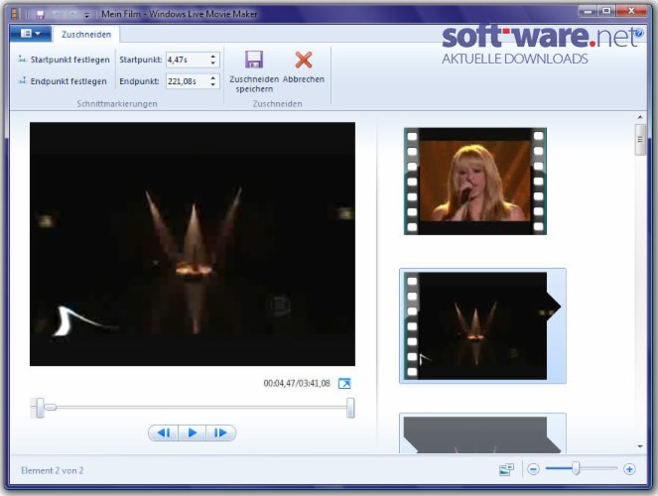Click the time display 00:04,47/03:41,08
The image size is (658, 496).
click(297, 383)
